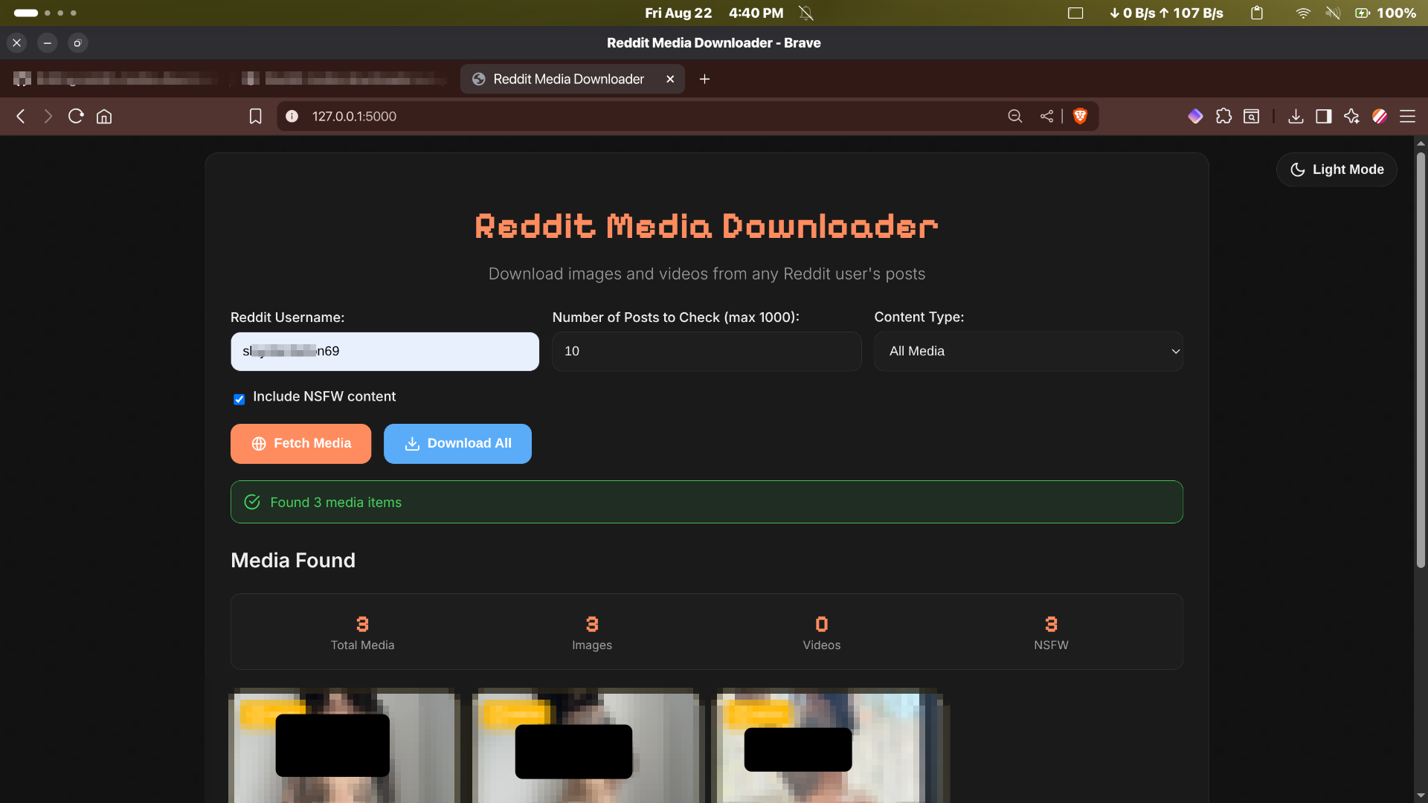Share this page via share icon
Viewport: 1428px width, 803px height.
[1046, 117]
